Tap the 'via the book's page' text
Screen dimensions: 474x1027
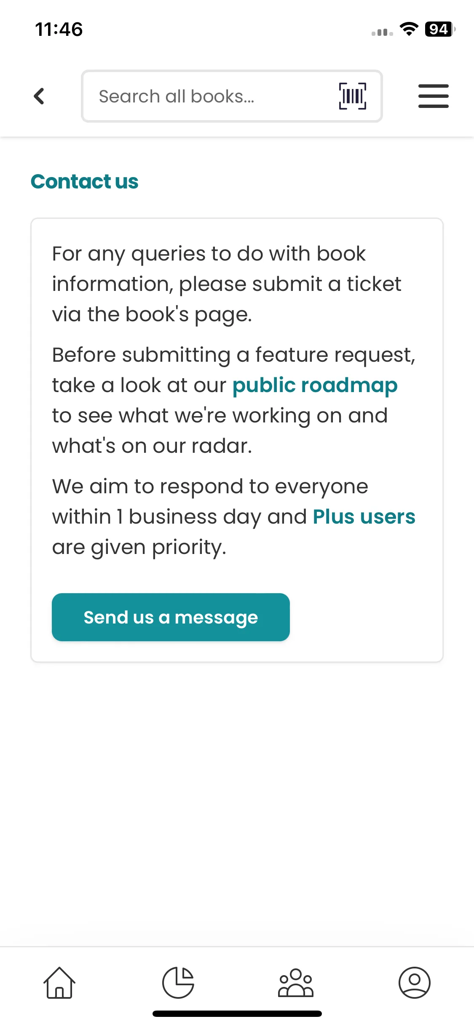(152, 315)
